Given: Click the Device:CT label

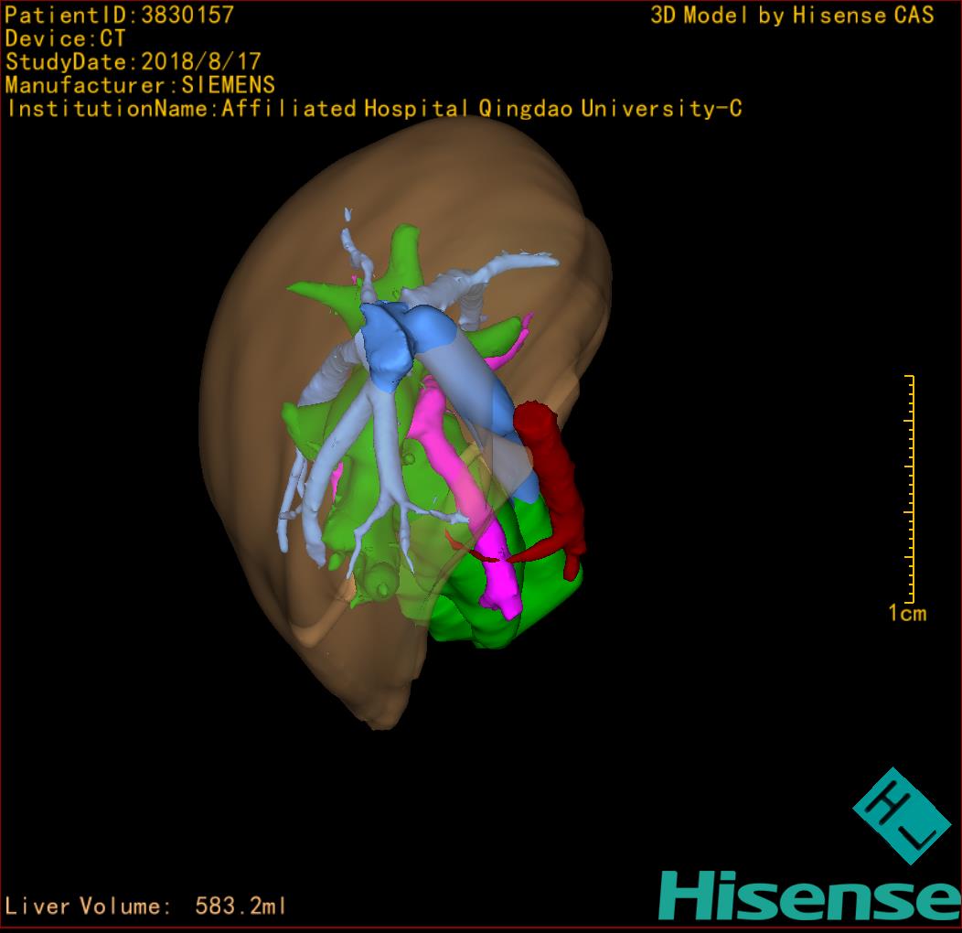Looking at the screenshot, I should point(66,38).
